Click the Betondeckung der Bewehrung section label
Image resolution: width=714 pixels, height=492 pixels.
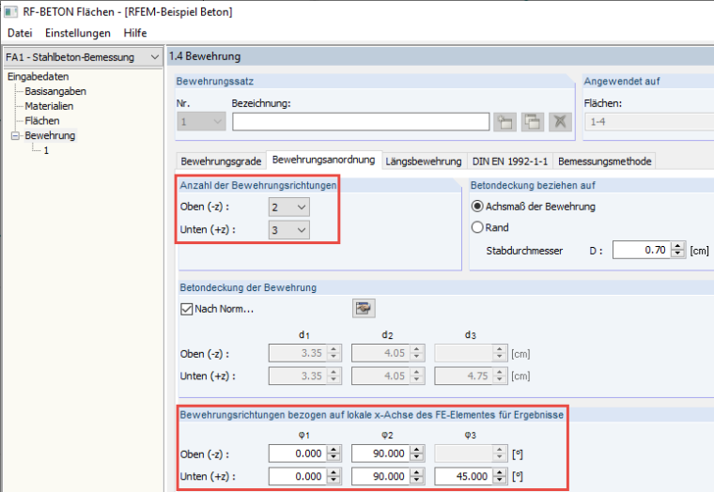[248, 287]
